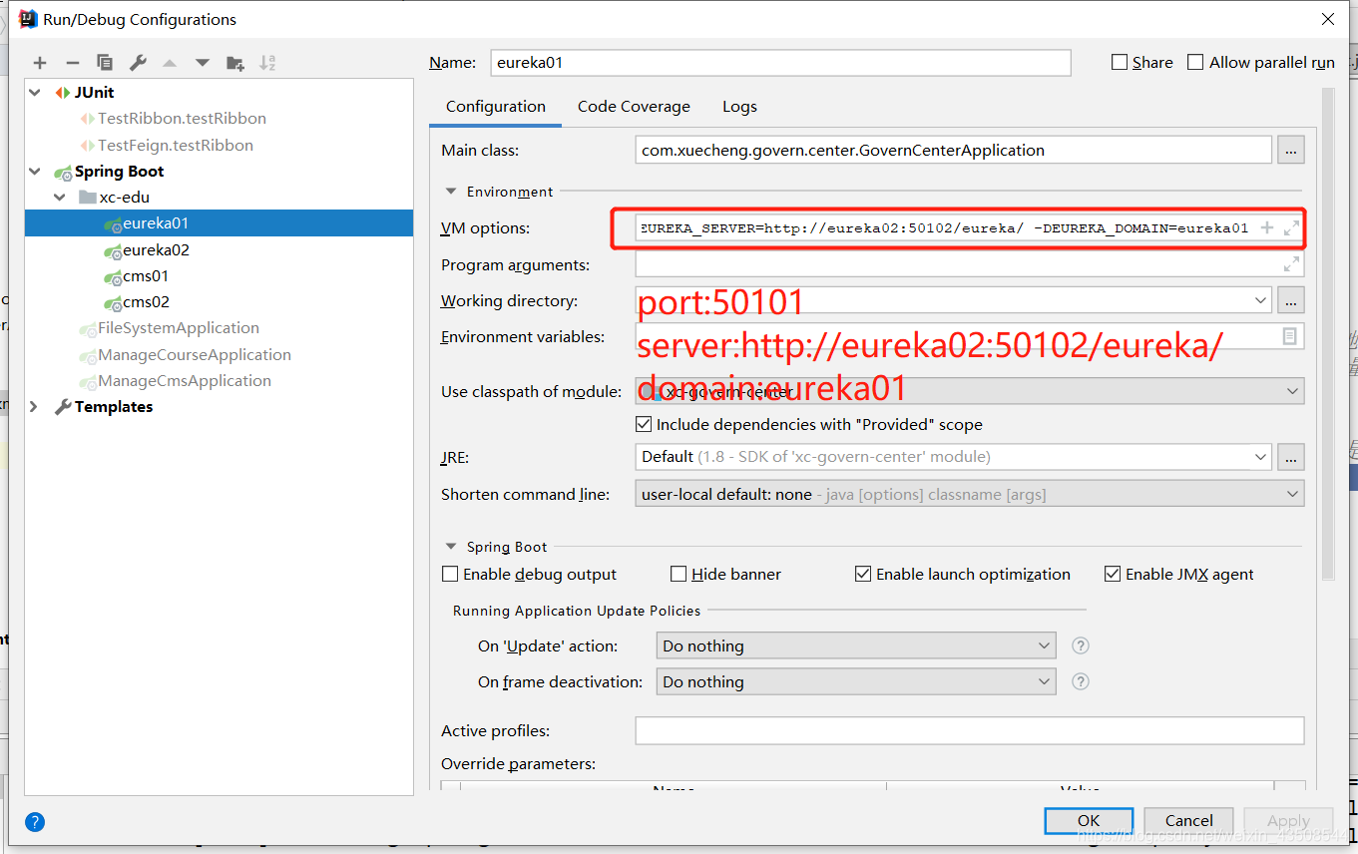Switch to the Configuration tab

[495, 107]
